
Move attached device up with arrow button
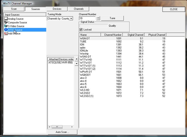(77, 59)
